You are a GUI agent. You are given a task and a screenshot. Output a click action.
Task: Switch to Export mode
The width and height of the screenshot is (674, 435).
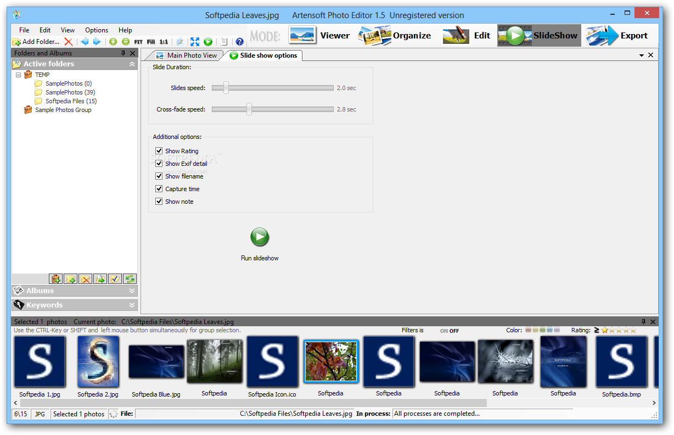pos(617,36)
